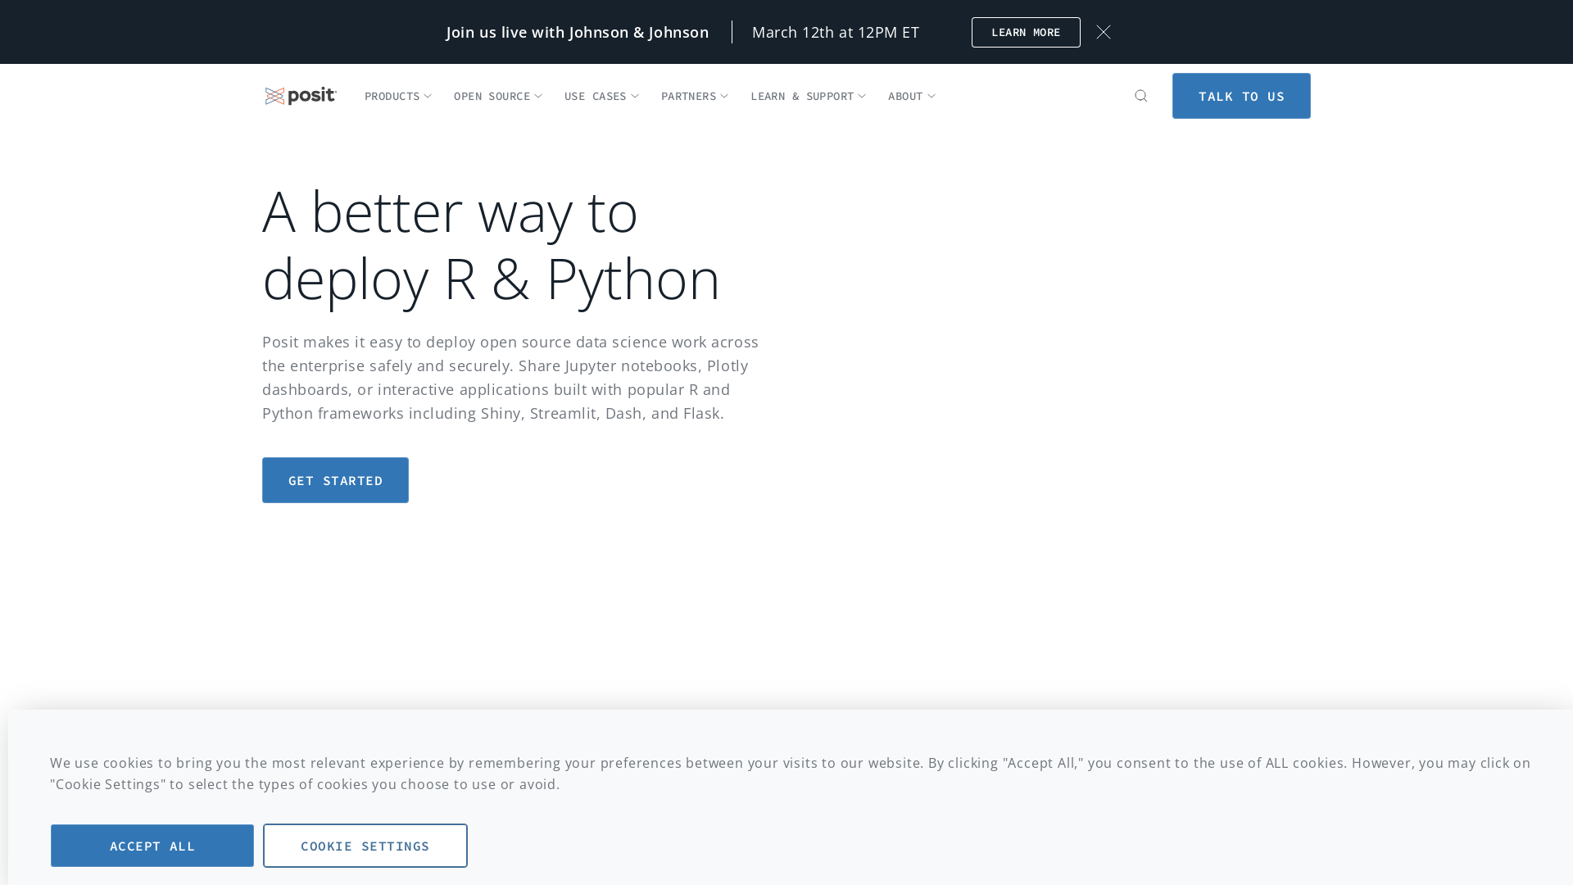This screenshot has width=1573, height=885.
Task: Click the Learn More banner button
Action: 1026,32
